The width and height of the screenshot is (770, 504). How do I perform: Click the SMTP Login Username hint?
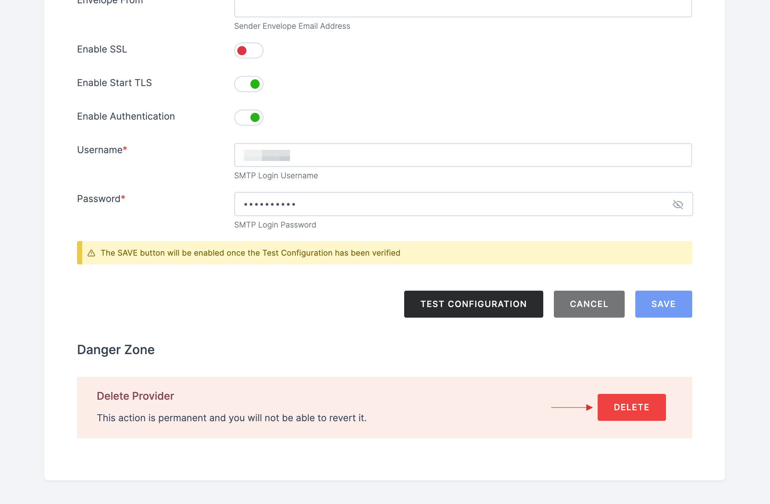[x=276, y=176]
